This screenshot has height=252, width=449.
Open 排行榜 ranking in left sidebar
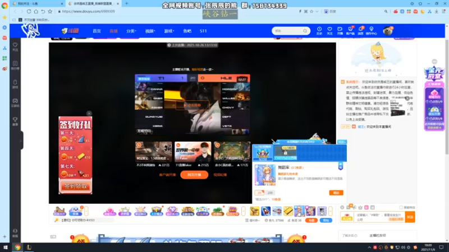(x=15, y=66)
